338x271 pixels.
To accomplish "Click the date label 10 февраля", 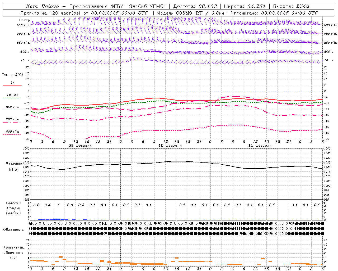I will click(170, 146).
